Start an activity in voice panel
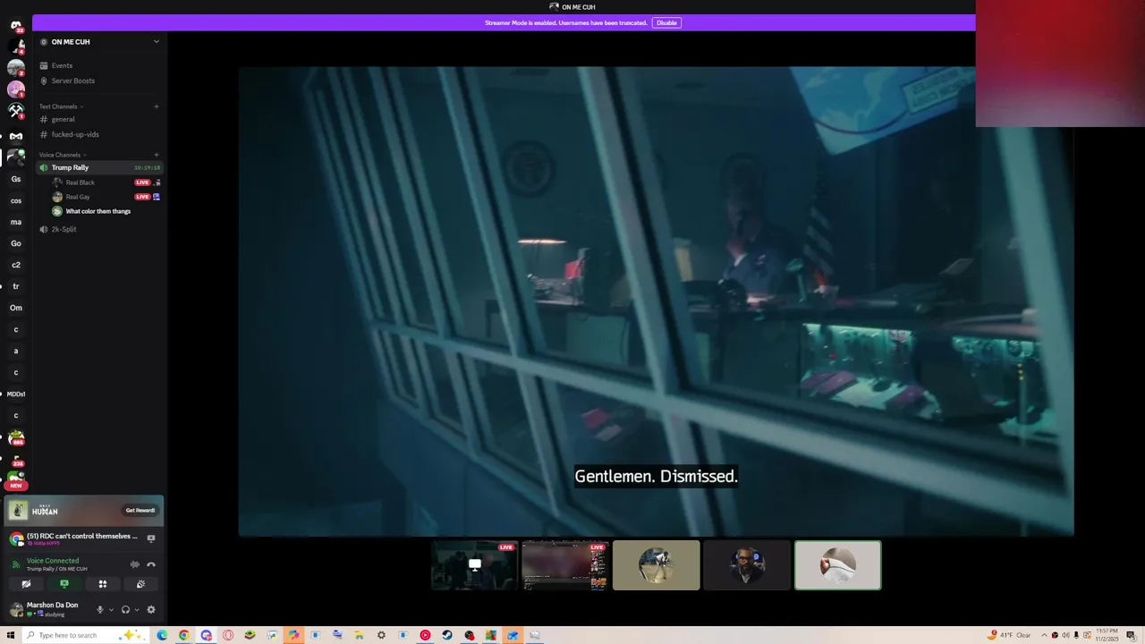1145x644 pixels. pos(103,584)
